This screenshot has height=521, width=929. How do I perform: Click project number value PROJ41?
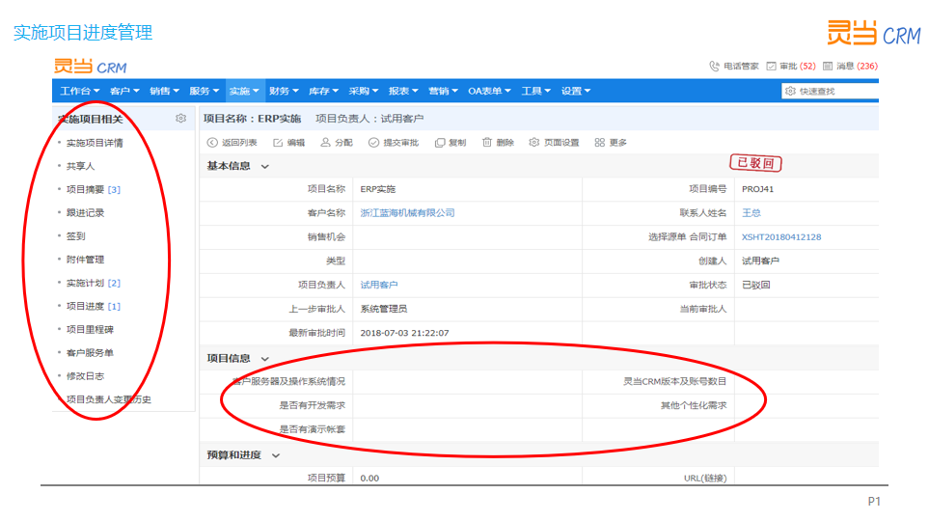click(758, 189)
